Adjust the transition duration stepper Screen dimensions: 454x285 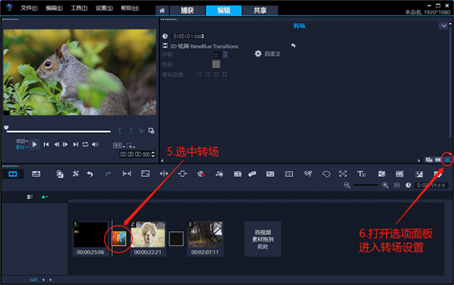[x=203, y=36]
